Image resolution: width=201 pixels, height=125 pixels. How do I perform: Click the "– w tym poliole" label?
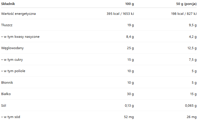(x=13, y=71)
